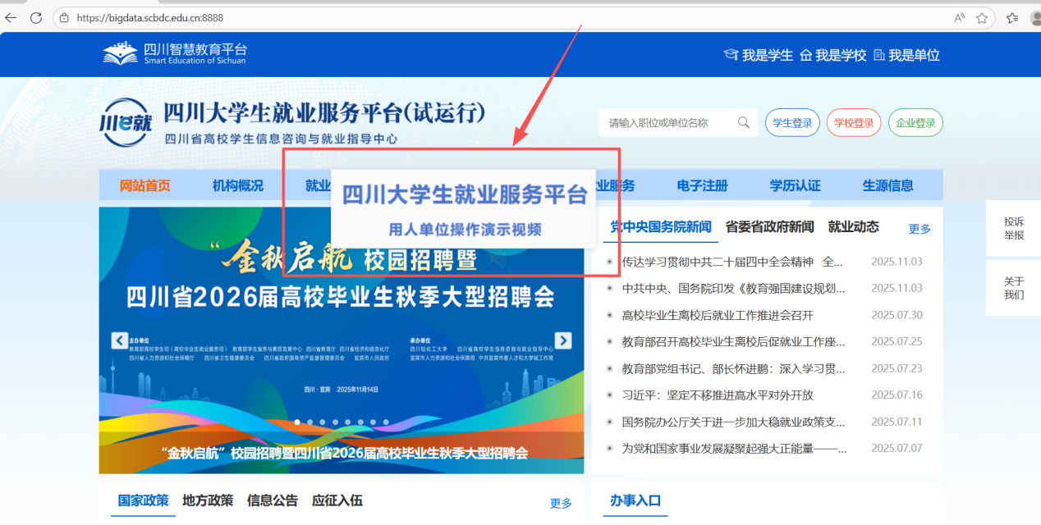Click the 学生登录 button
The height and width of the screenshot is (525, 1041).
tap(792, 123)
